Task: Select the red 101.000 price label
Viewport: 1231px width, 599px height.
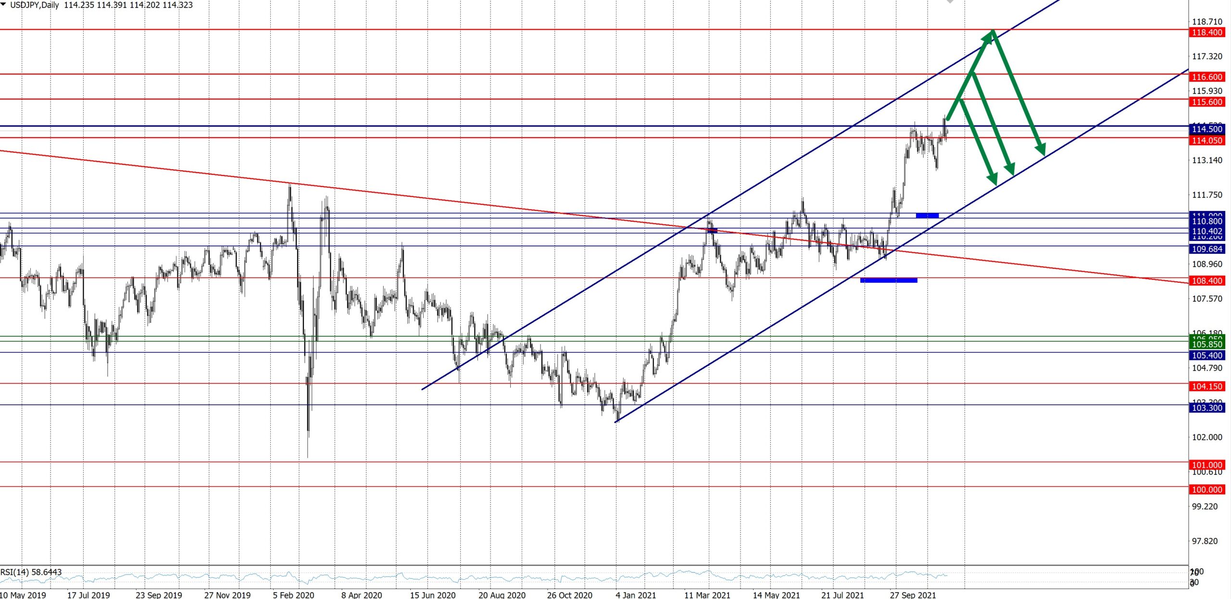Action: pyautogui.click(x=1206, y=465)
